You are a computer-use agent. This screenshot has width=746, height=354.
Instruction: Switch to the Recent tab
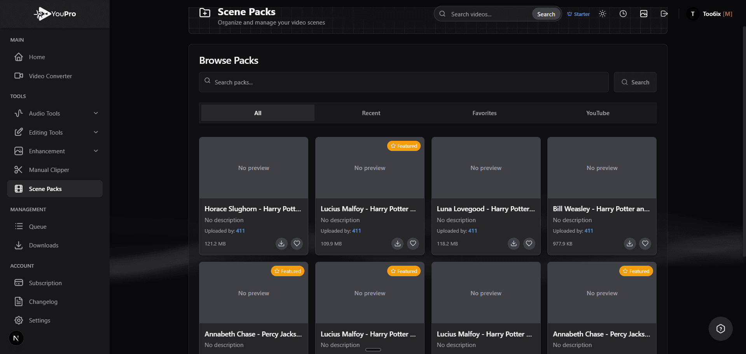pyautogui.click(x=371, y=113)
